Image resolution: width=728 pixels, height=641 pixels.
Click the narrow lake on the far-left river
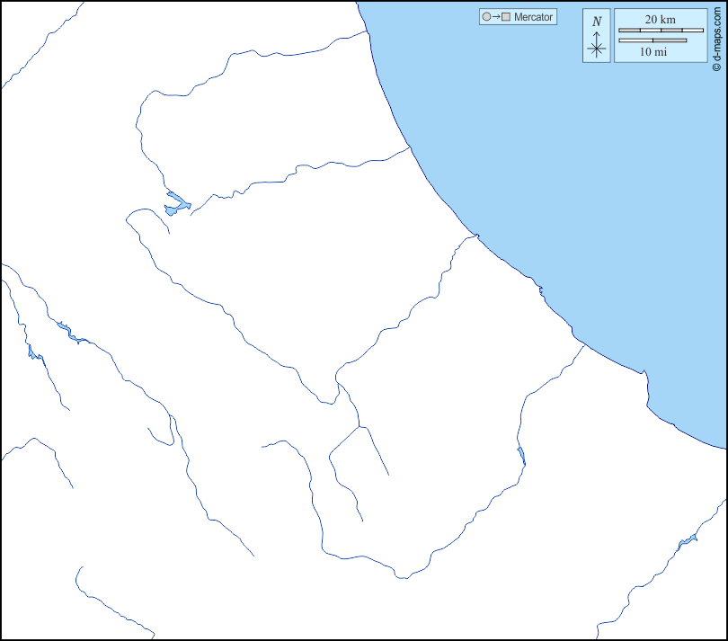32,352
